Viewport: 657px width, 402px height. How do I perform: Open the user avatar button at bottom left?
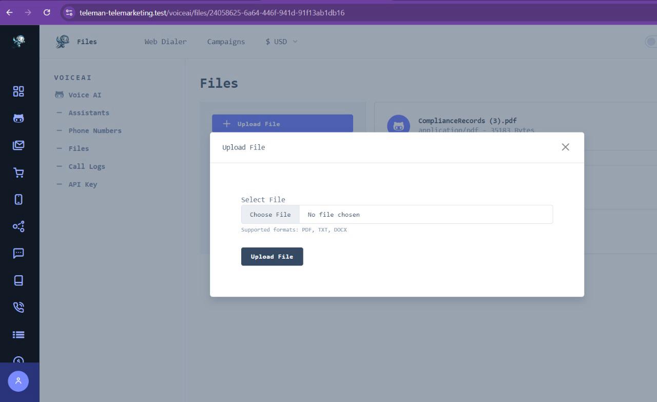(18, 381)
